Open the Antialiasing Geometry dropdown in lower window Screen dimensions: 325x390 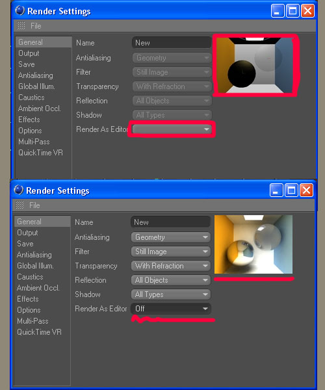point(171,237)
